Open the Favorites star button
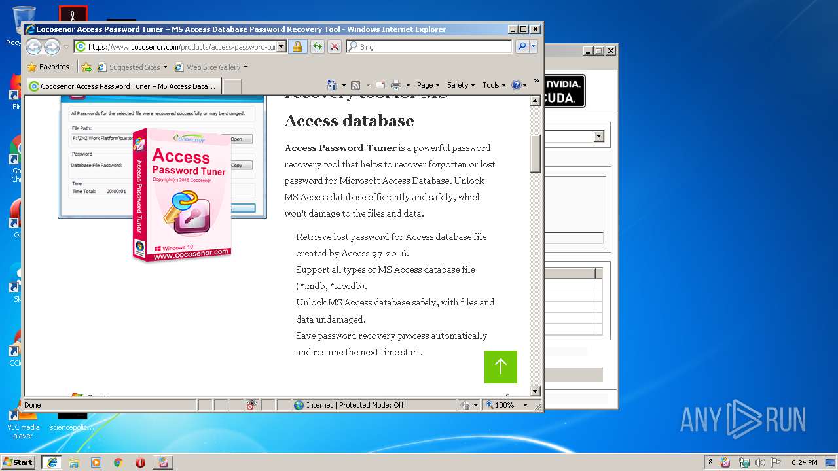The height and width of the screenshot is (471, 838). point(48,67)
